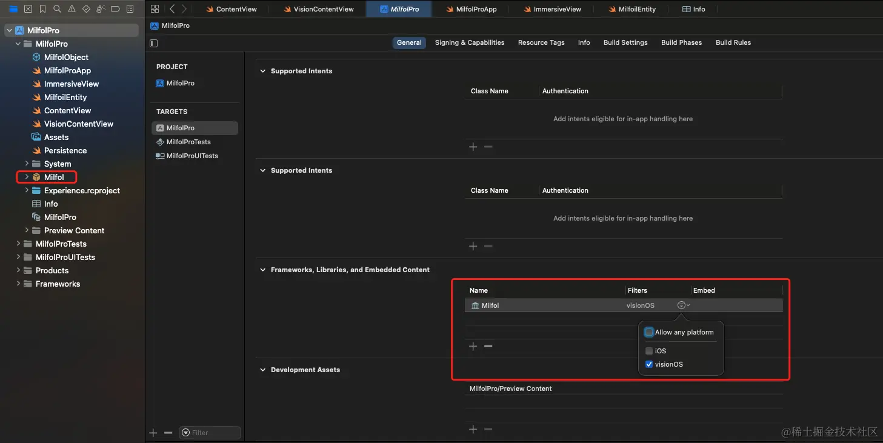The height and width of the screenshot is (443, 883).
Task: Expand the MilfolProTests folder
Action: [x=18, y=244]
